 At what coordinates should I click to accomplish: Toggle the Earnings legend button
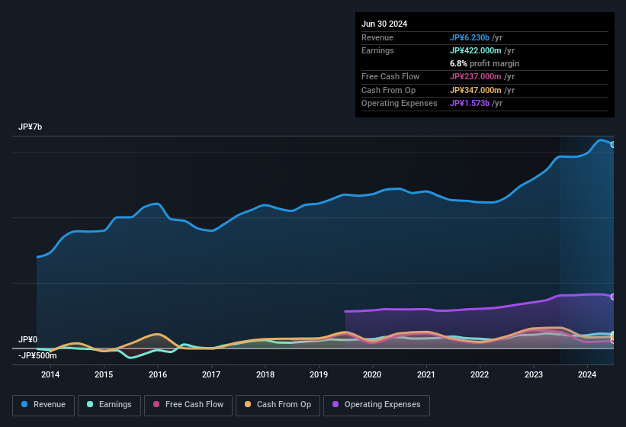tap(109, 405)
